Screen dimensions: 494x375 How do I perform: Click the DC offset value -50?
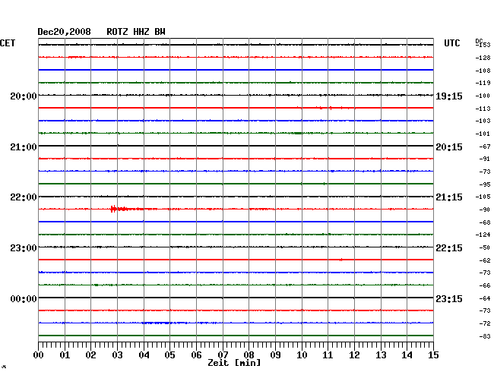[x=485, y=247]
